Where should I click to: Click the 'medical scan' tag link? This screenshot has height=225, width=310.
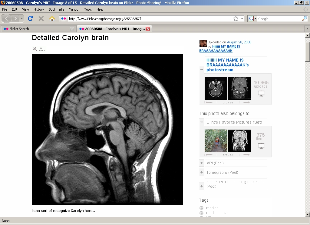pyautogui.click(x=217, y=213)
